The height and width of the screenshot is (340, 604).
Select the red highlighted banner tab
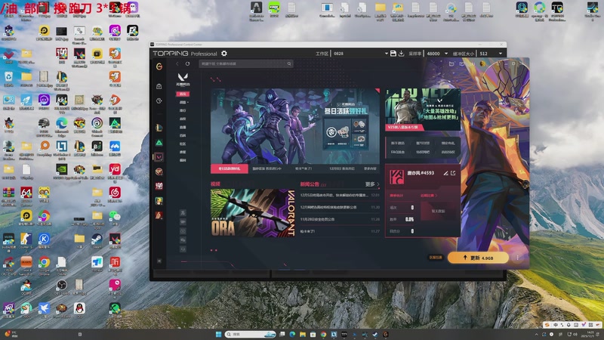(230, 168)
